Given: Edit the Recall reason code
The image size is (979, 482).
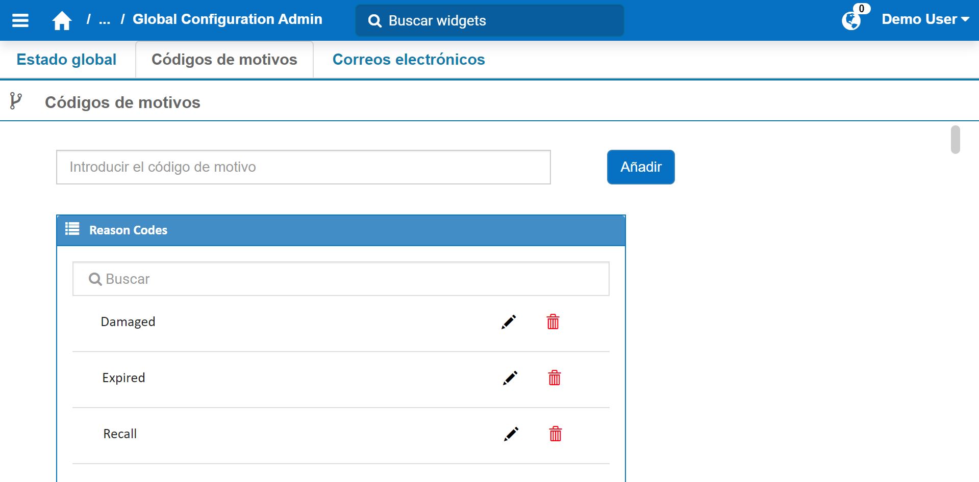Looking at the screenshot, I should [511, 434].
